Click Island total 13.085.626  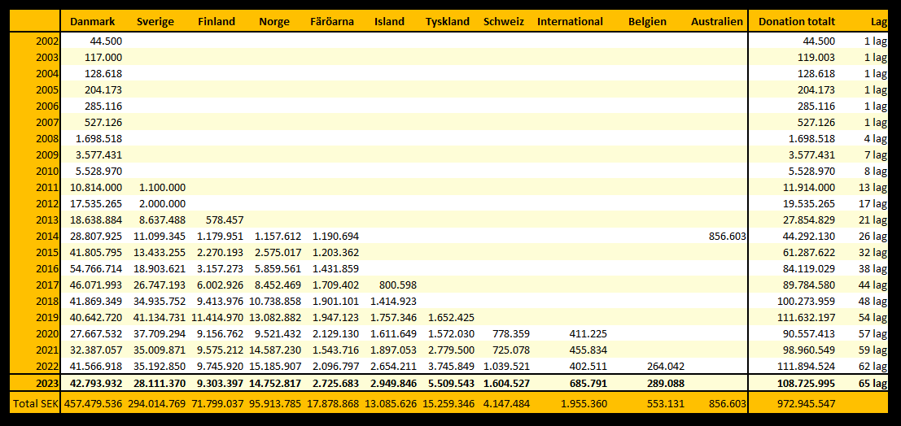pos(391,403)
